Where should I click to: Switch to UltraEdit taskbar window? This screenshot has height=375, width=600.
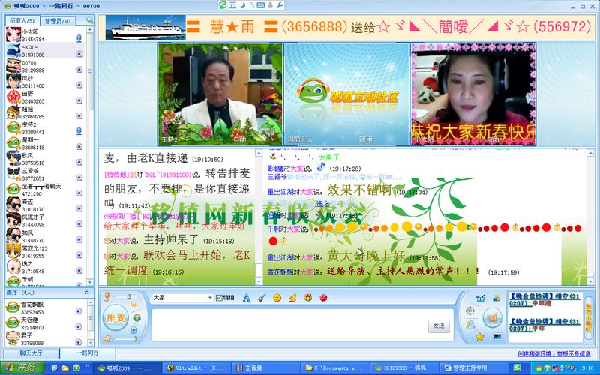pyautogui.click(x=196, y=367)
